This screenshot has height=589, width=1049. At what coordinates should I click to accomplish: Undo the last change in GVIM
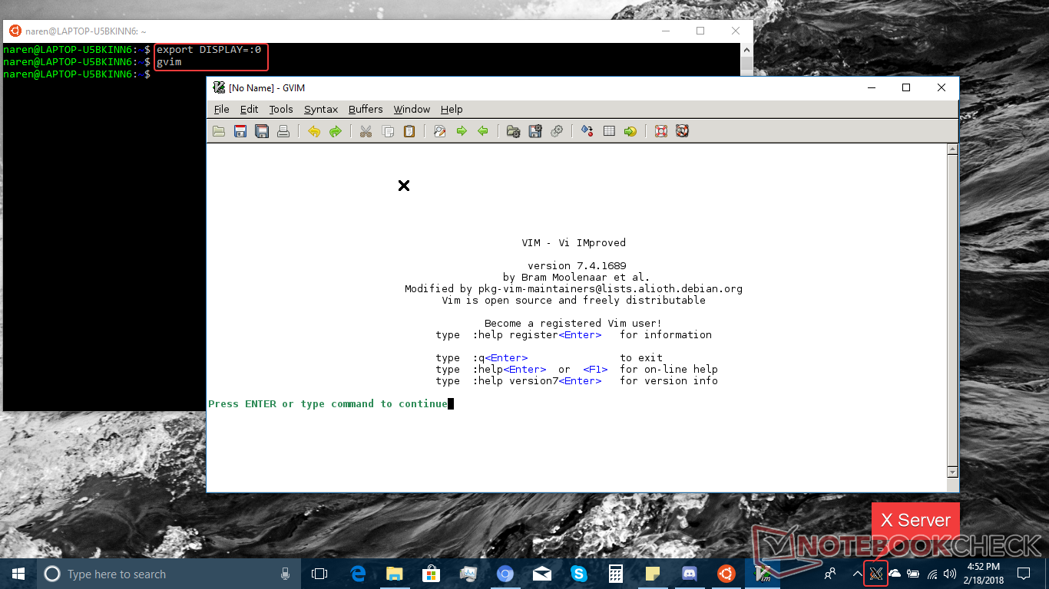tap(314, 131)
